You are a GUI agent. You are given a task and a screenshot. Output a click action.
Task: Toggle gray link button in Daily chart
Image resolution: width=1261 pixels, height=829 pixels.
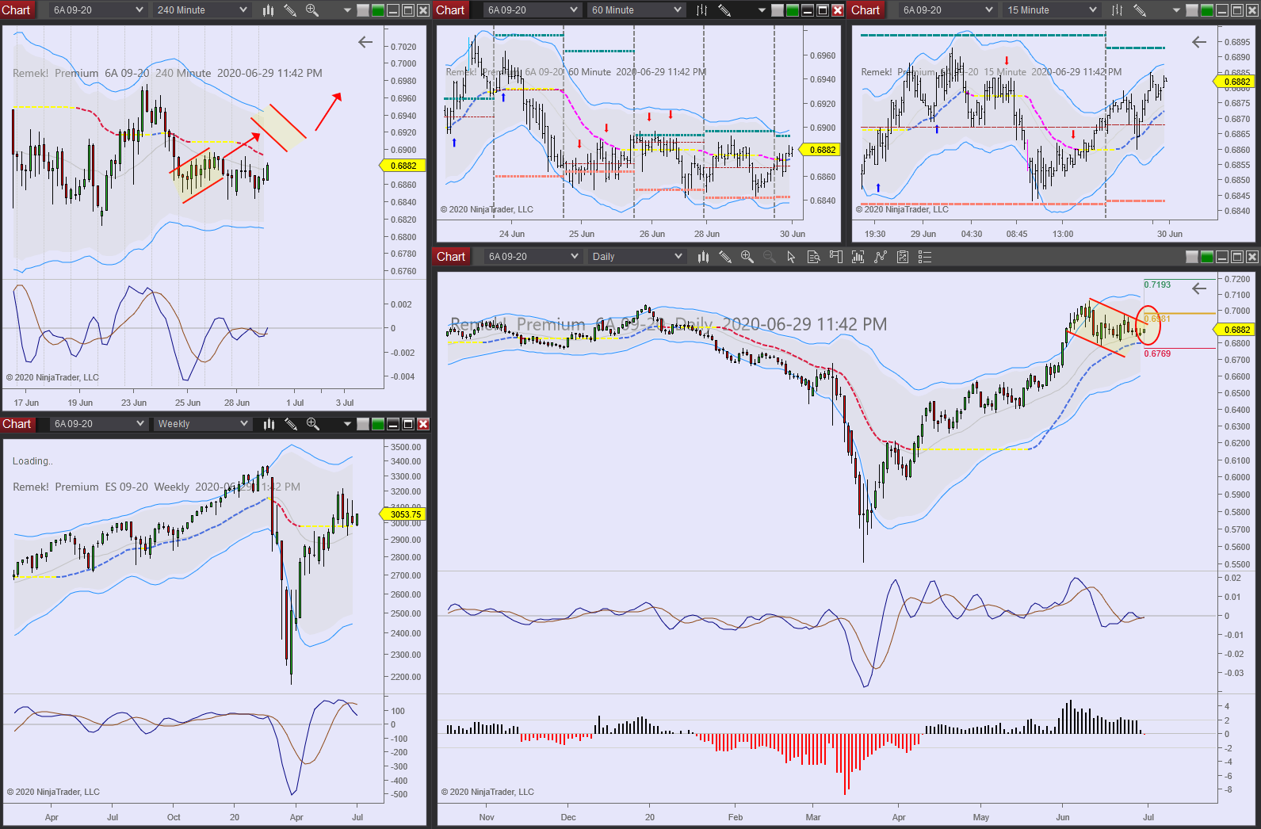pyautogui.click(x=1192, y=257)
